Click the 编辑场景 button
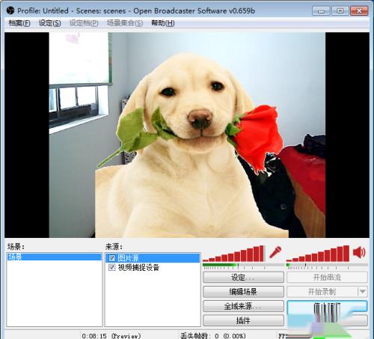The height and width of the screenshot is (339, 374). (x=243, y=292)
